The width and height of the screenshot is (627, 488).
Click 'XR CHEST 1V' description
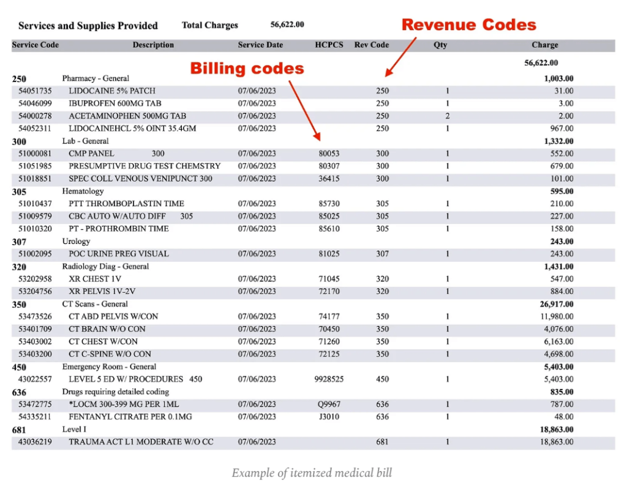click(95, 279)
